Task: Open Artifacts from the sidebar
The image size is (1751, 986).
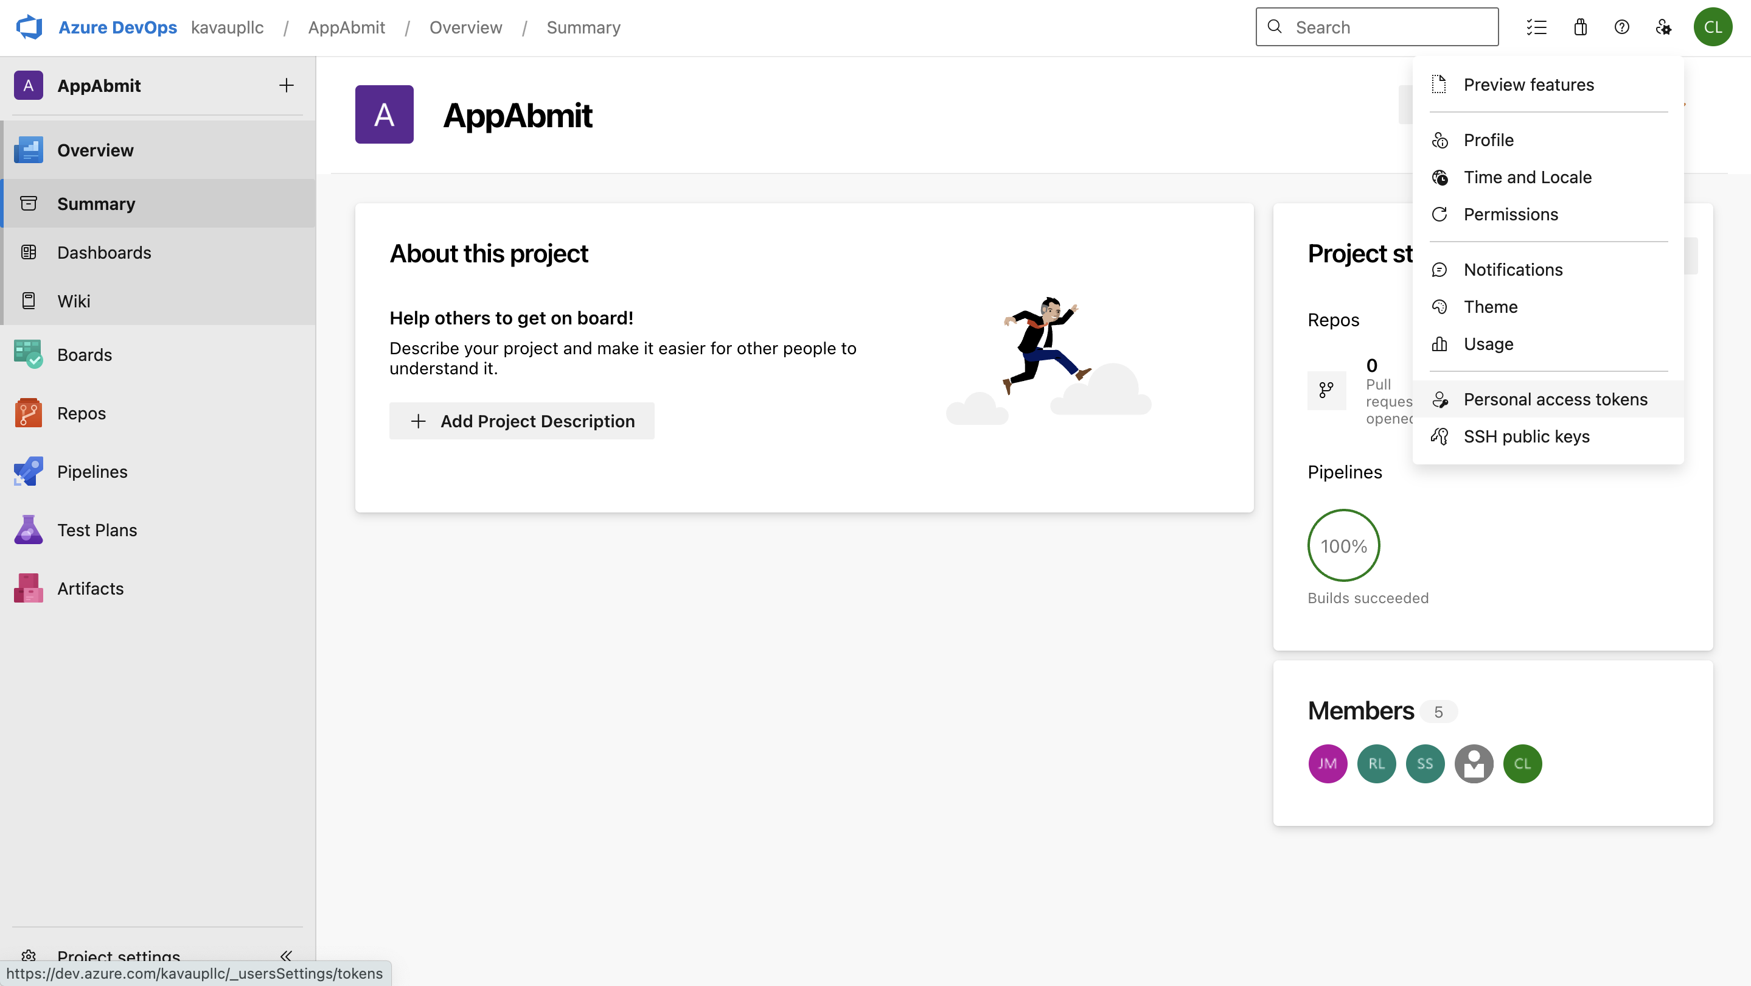Action: [x=91, y=589]
